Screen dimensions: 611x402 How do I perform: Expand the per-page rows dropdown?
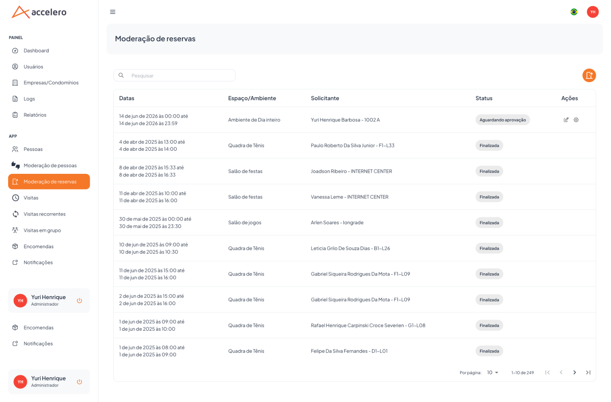pyautogui.click(x=492, y=373)
